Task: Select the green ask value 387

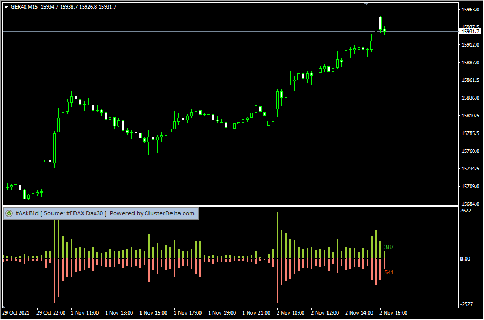Action: (x=389, y=247)
